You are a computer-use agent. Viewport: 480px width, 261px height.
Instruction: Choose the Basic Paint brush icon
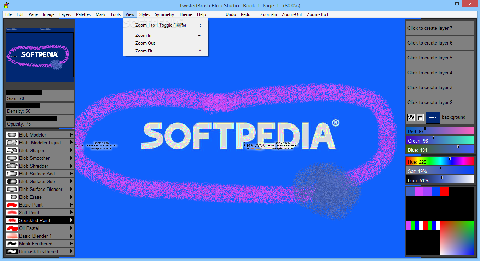(12, 205)
